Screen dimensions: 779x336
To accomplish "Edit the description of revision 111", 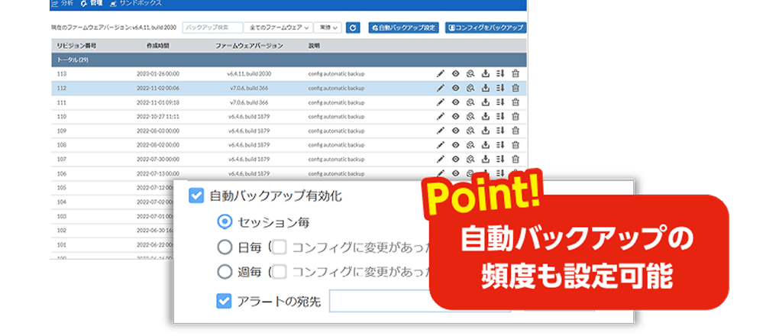I will pyautogui.click(x=440, y=102).
